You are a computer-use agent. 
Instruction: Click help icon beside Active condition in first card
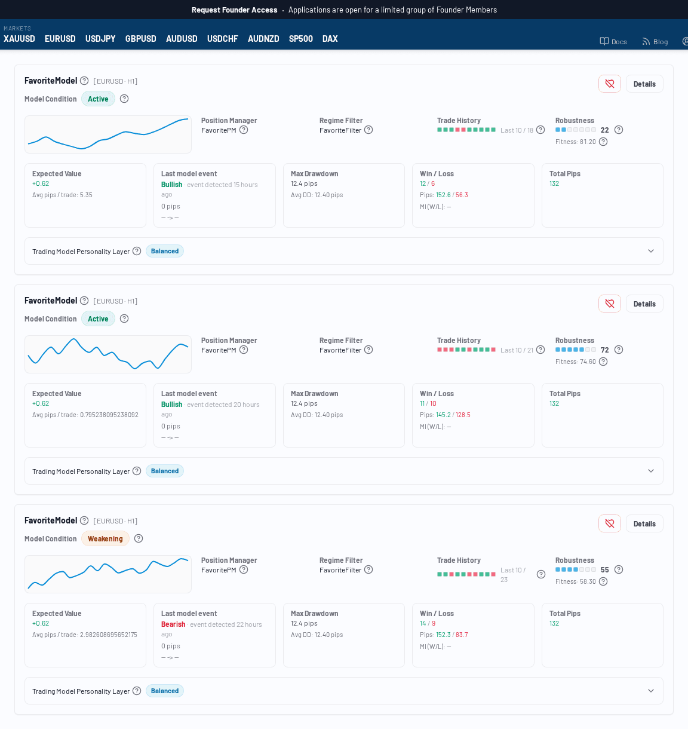coord(124,99)
